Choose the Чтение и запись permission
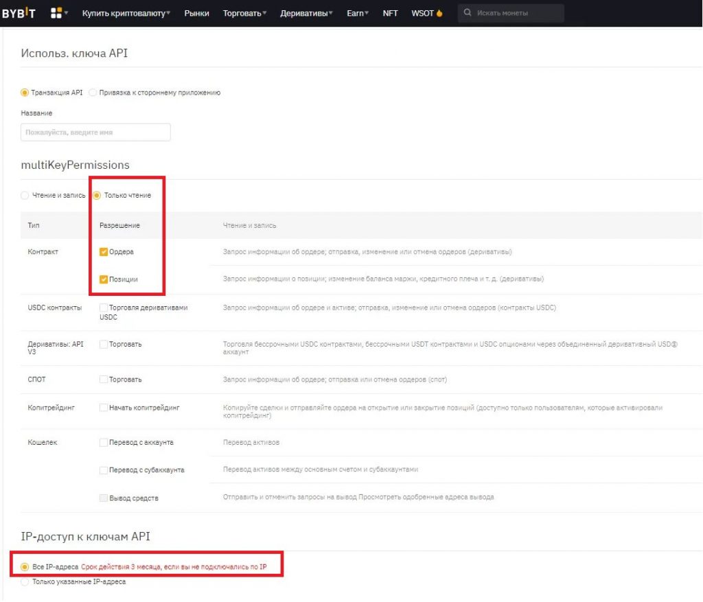 point(25,196)
